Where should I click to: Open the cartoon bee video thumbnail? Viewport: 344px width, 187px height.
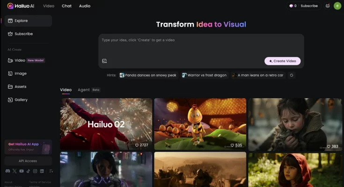(200, 124)
